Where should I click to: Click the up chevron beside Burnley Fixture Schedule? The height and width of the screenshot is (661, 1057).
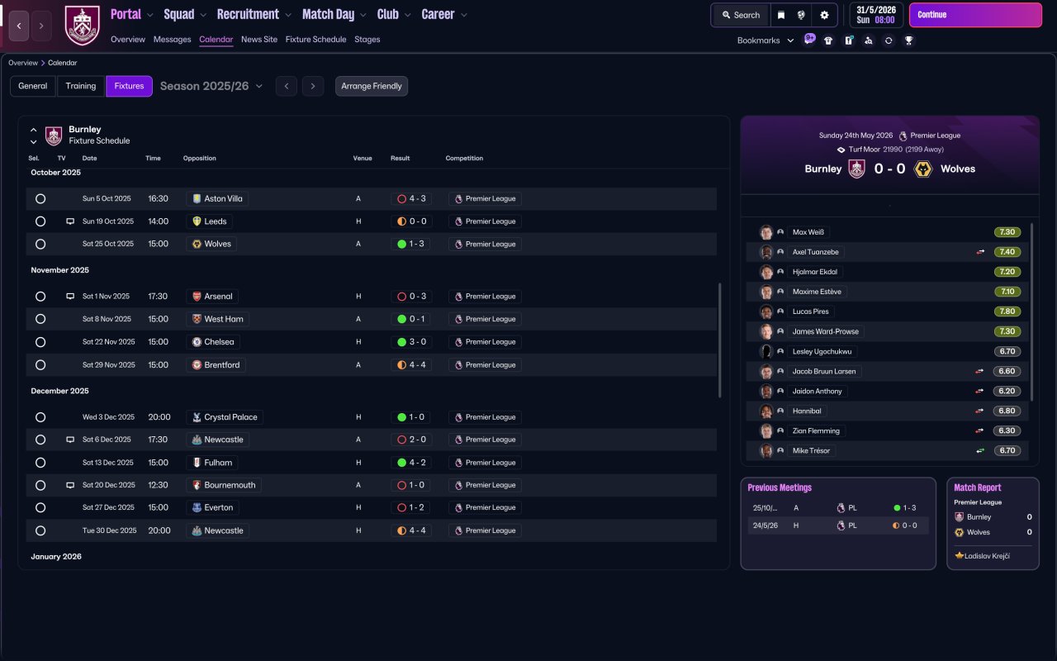(x=34, y=130)
